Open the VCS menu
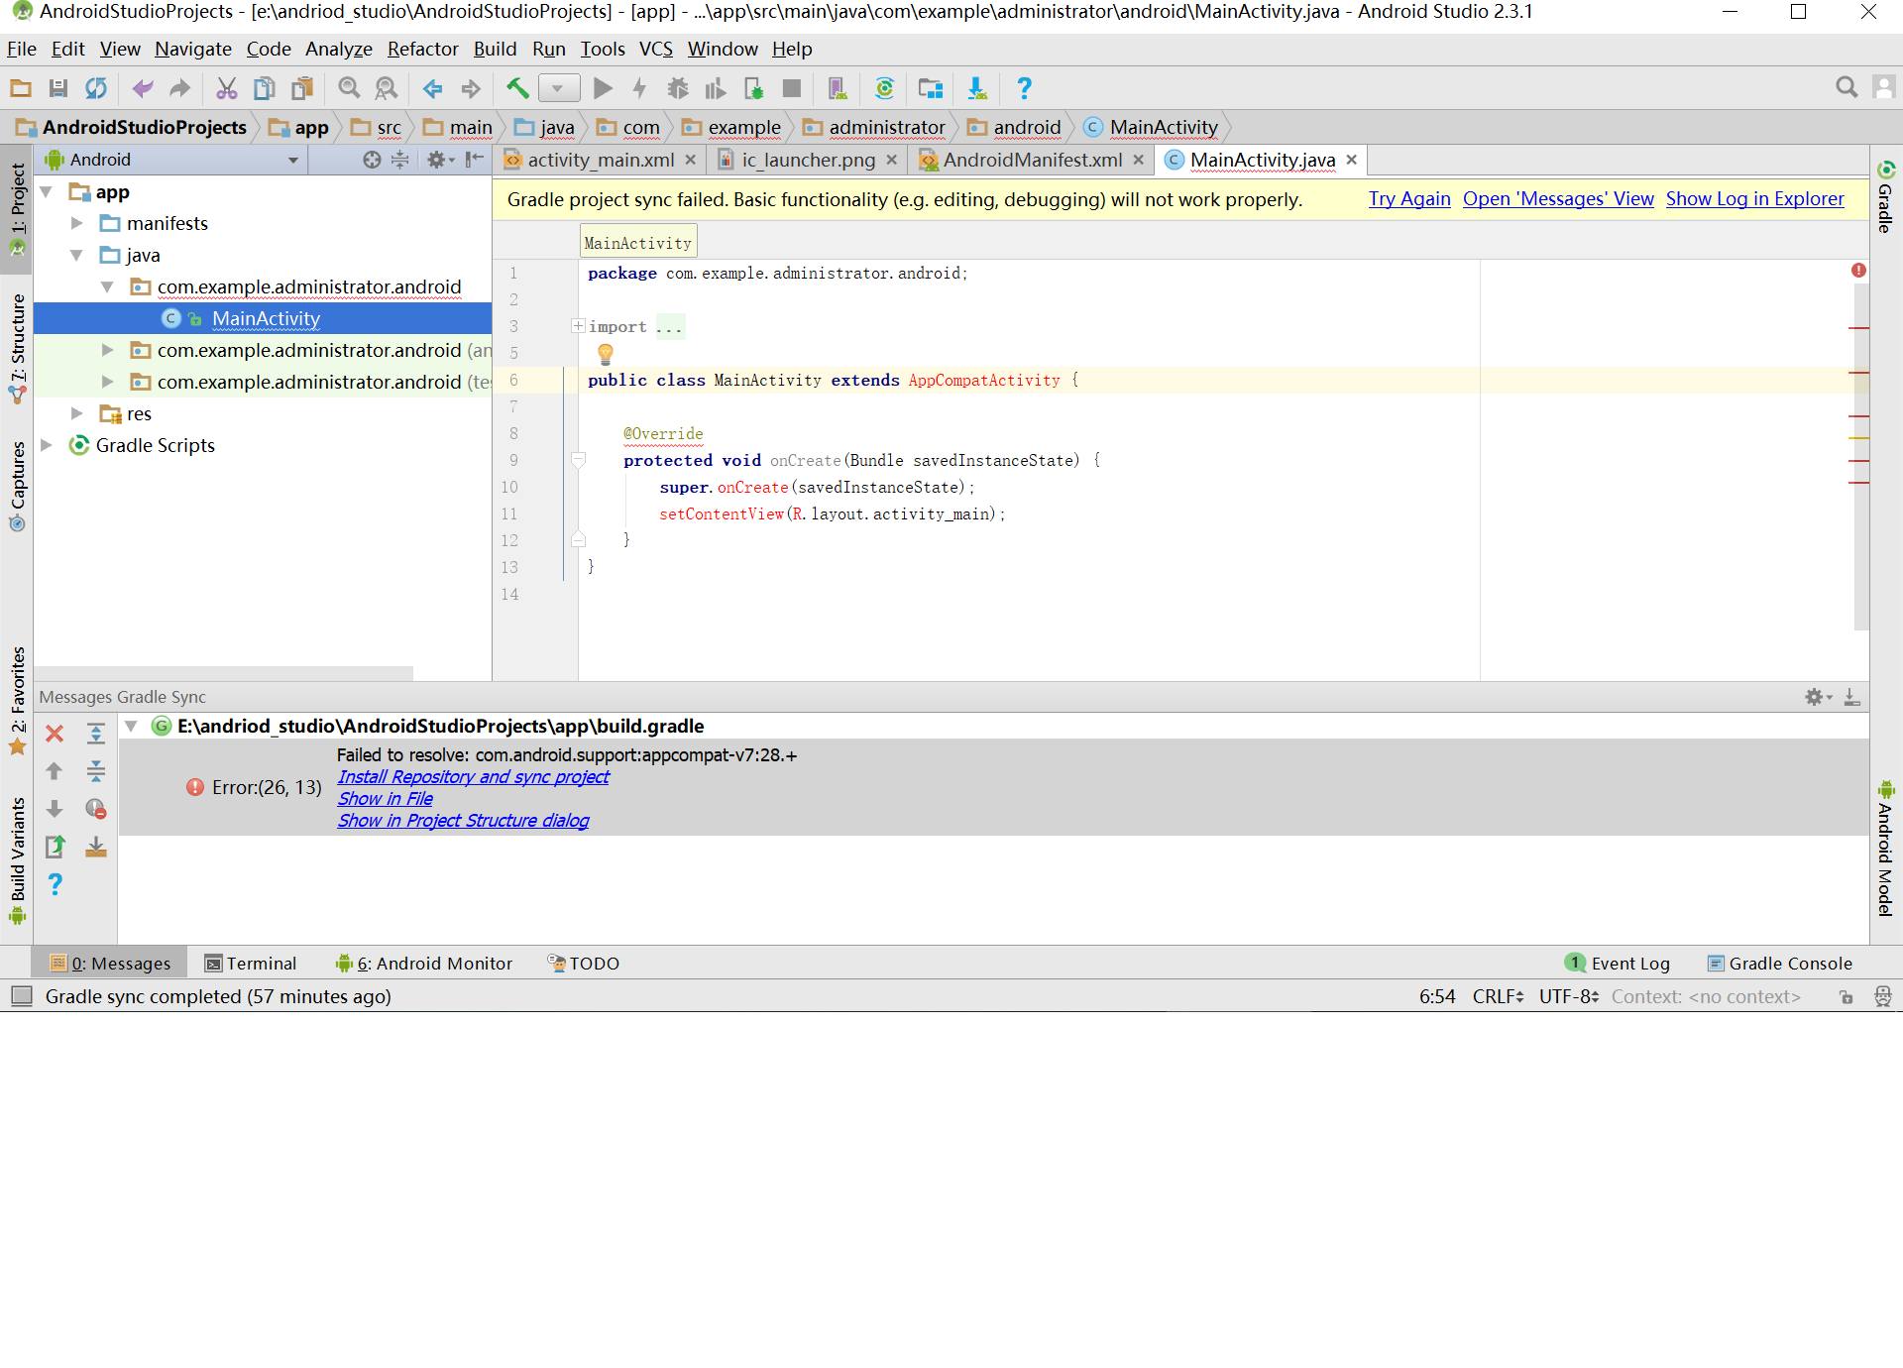This screenshot has width=1903, height=1368. point(655,49)
